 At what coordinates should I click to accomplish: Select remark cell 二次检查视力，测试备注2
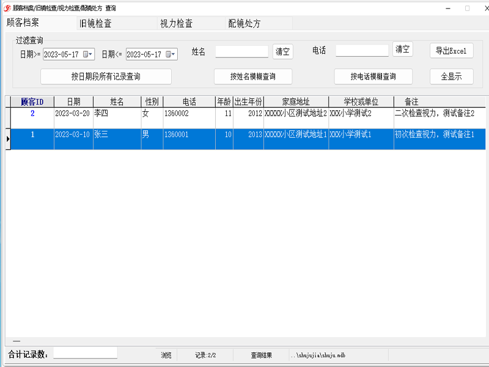(x=439, y=117)
